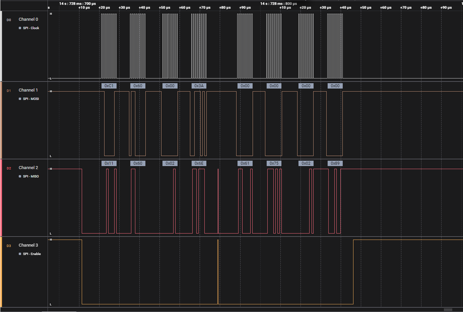Click the D2 channel identifier

coord(9,168)
